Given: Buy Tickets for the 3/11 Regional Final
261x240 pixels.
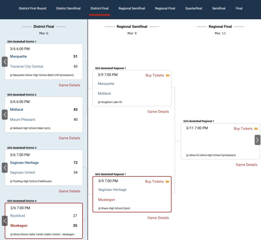Looking at the screenshot, I should point(243,129).
